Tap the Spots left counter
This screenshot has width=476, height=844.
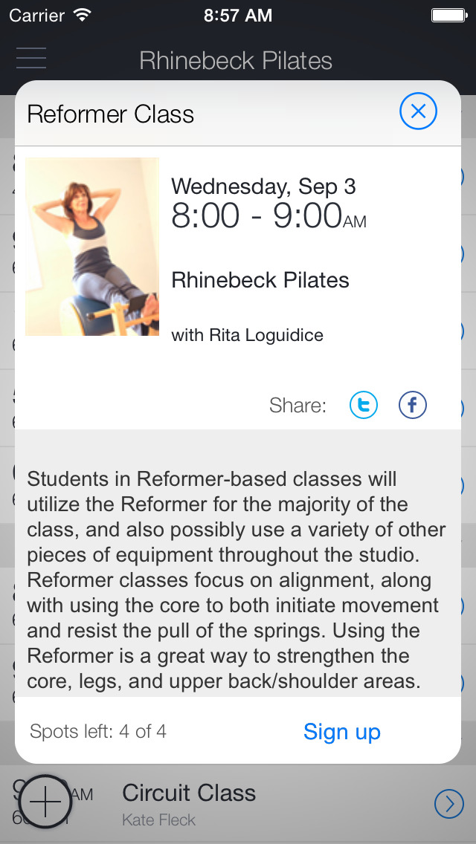click(x=98, y=732)
